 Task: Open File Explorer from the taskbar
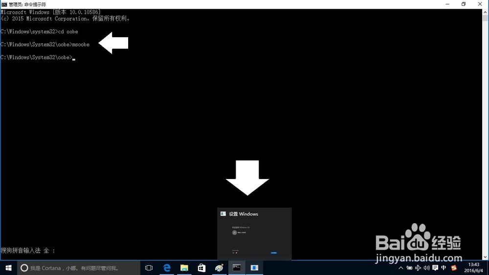(x=184, y=268)
